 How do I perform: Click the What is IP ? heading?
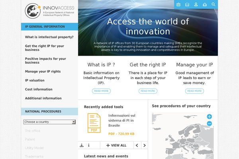click(x=101, y=65)
